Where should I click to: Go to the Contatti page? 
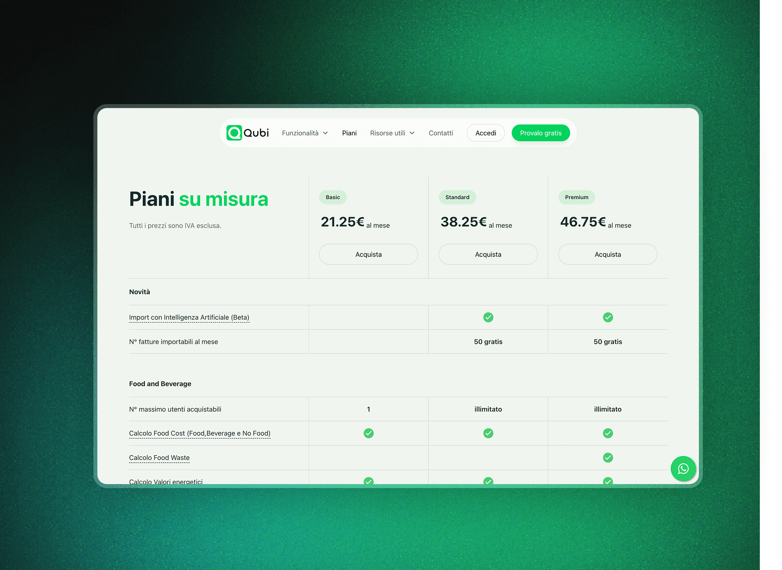(440, 133)
